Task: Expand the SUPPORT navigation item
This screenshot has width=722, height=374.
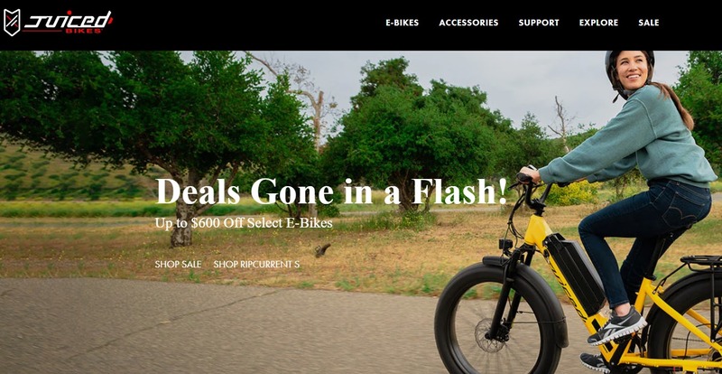Action: click(x=539, y=23)
